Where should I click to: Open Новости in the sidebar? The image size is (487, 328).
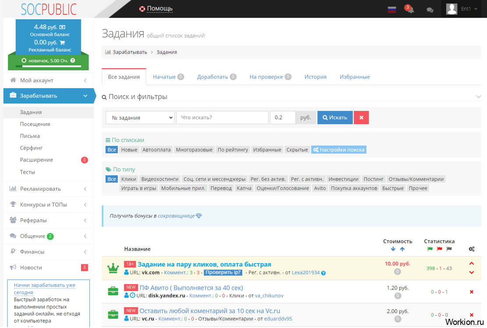coord(49,267)
